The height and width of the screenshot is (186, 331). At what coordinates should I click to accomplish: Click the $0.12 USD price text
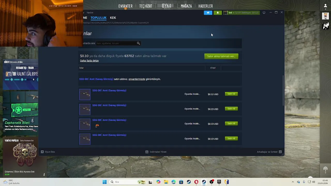[x=213, y=94]
